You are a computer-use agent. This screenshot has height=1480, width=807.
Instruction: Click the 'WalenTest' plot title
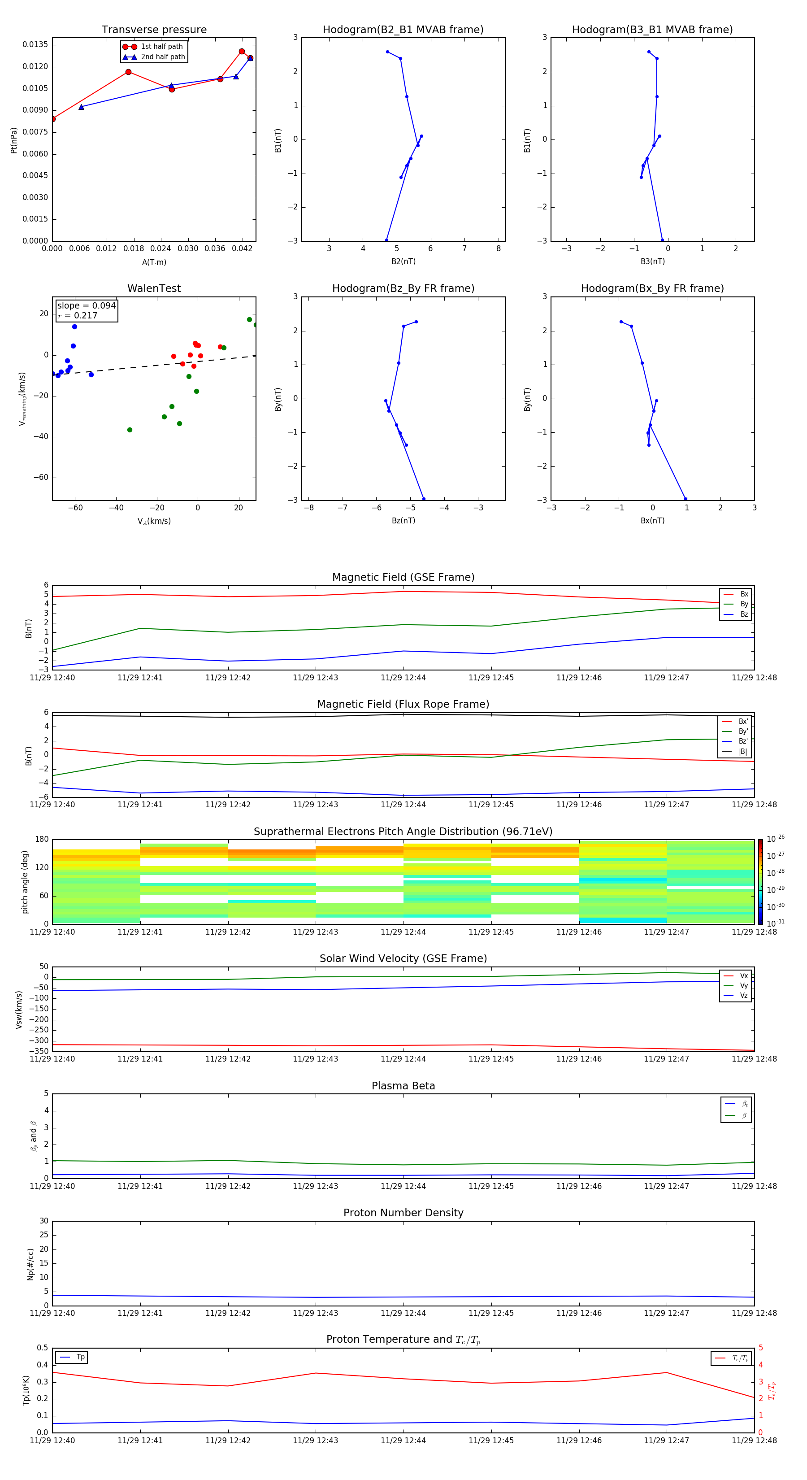coord(154,288)
